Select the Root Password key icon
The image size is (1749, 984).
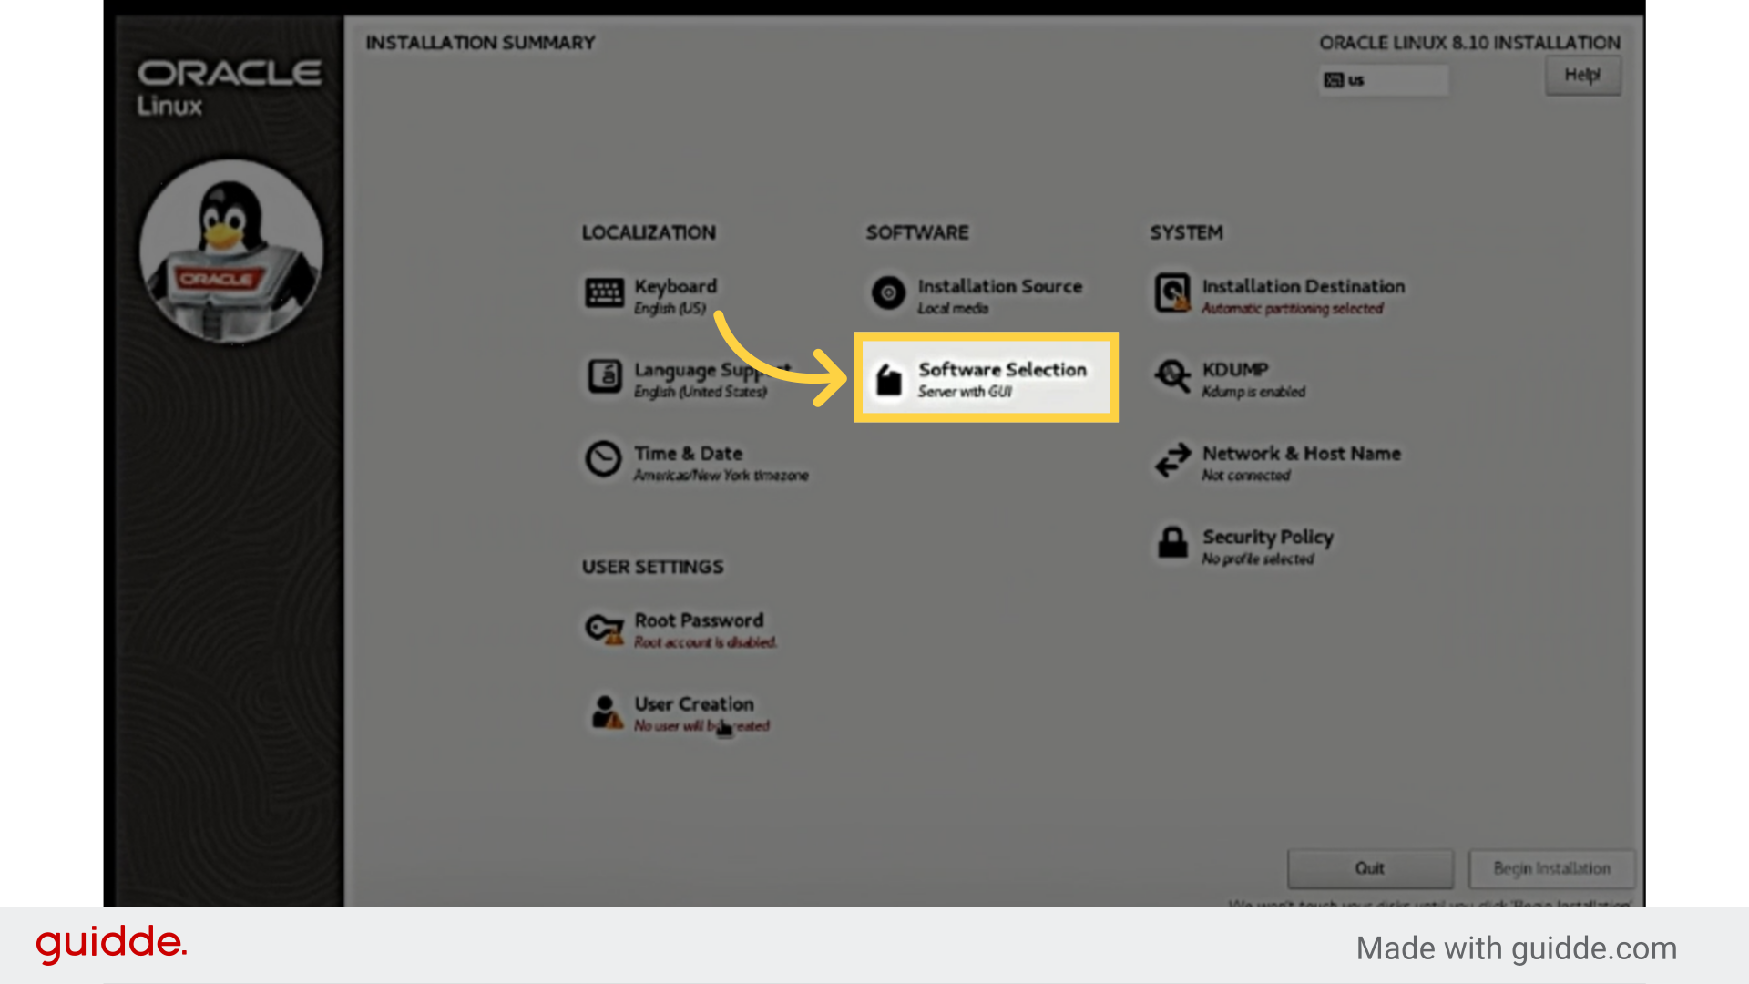click(604, 628)
